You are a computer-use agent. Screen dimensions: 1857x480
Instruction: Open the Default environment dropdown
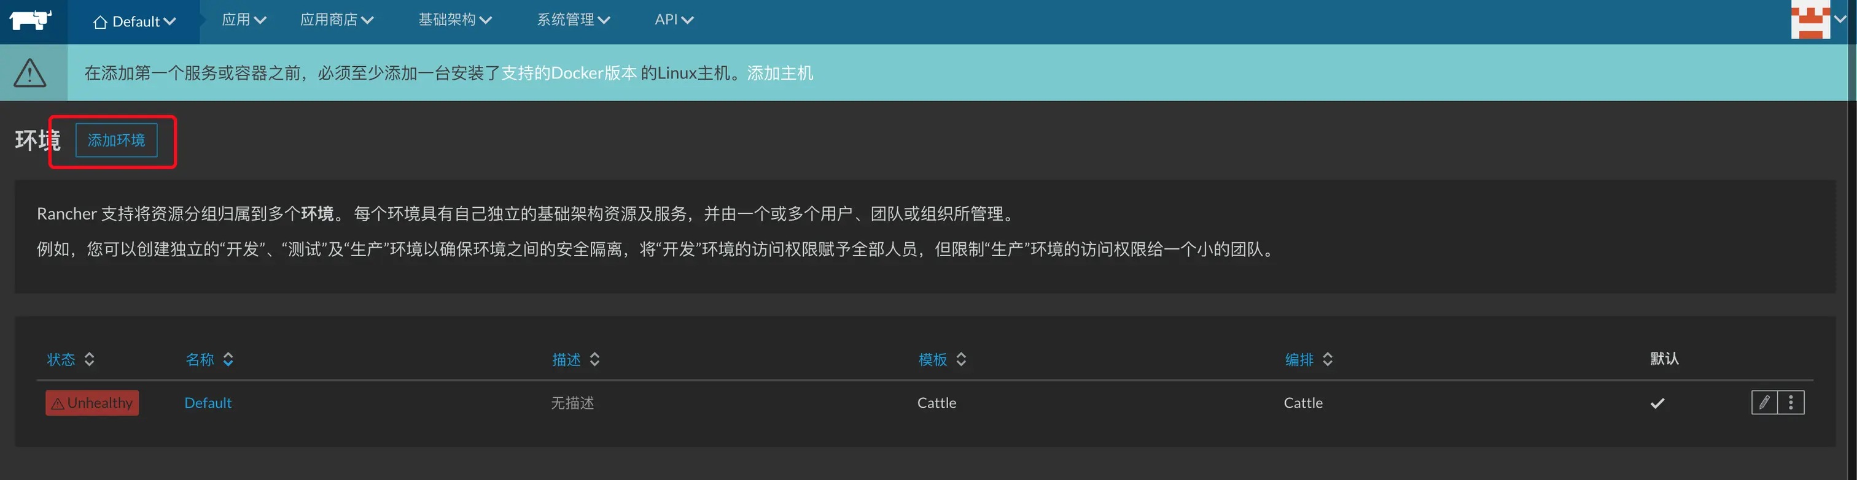(x=134, y=21)
